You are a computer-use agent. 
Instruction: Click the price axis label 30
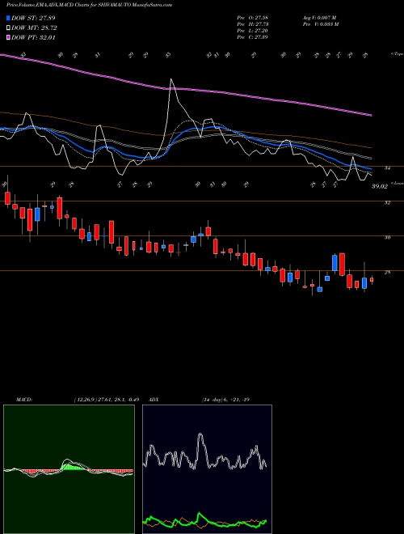pyautogui.click(x=387, y=237)
